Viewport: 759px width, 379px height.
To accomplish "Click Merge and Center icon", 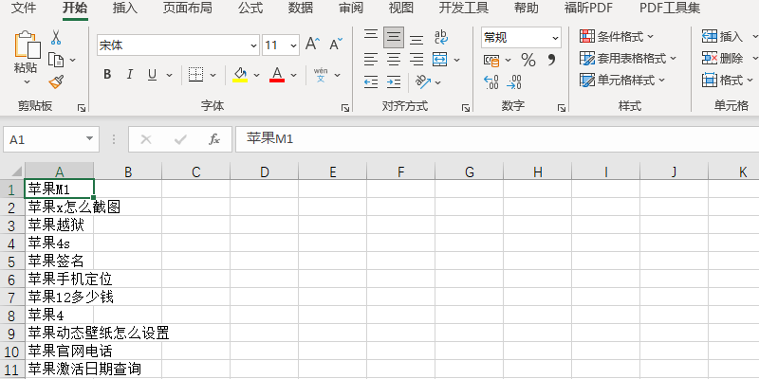I will [440, 60].
